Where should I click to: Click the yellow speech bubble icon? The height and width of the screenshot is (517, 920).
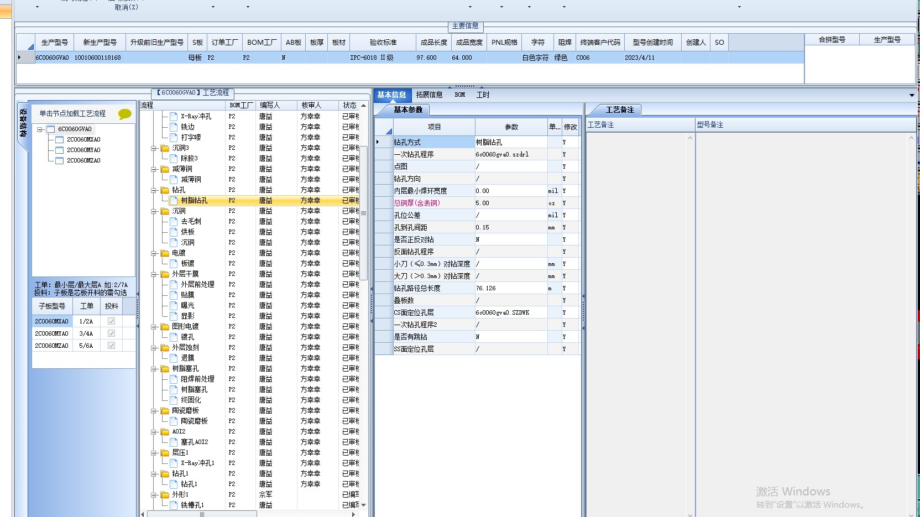pos(125,114)
